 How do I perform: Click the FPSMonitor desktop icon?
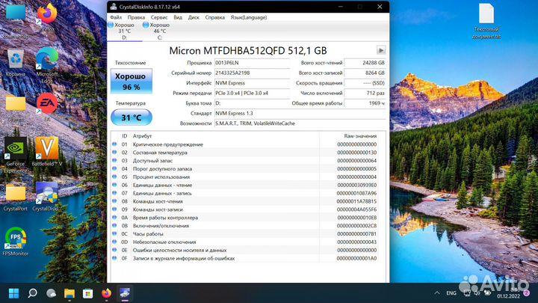(x=16, y=241)
